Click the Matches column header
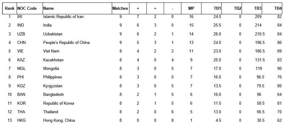 click(120, 9)
